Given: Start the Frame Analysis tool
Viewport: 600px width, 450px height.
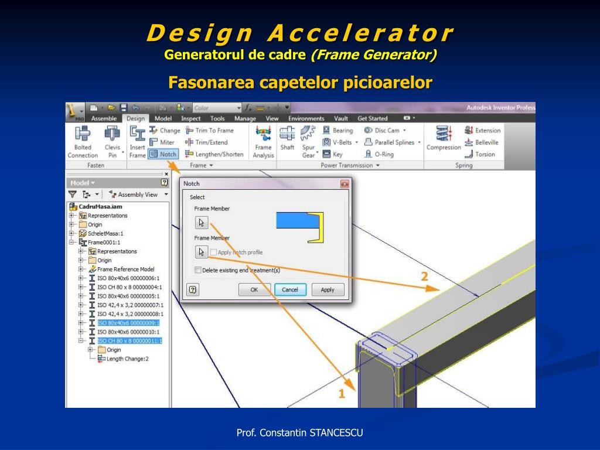Looking at the screenshot, I should (x=263, y=142).
